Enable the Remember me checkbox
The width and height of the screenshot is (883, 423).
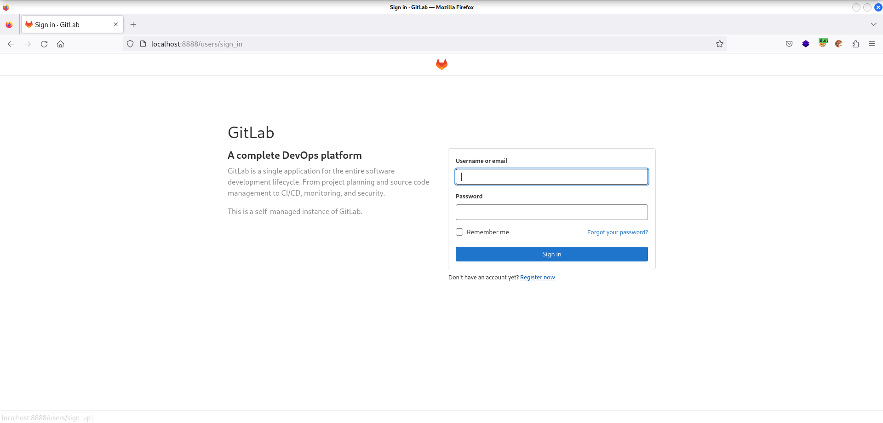pyautogui.click(x=459, y=232)
